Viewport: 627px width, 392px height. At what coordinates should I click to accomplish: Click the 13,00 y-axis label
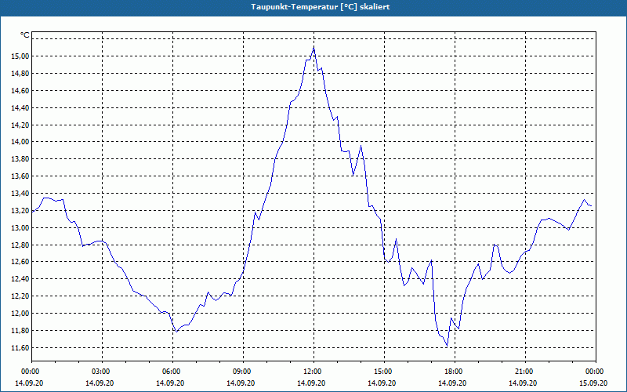[21, 228]
